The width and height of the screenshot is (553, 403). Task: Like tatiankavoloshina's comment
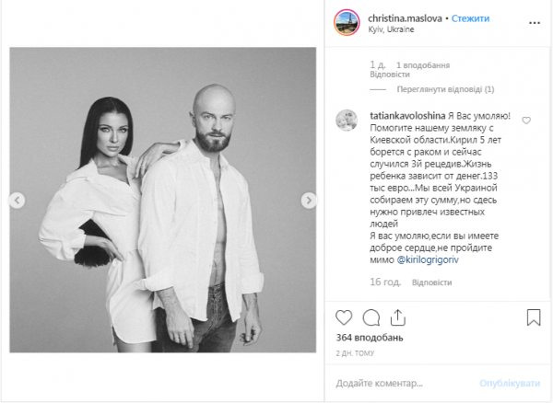526,121
